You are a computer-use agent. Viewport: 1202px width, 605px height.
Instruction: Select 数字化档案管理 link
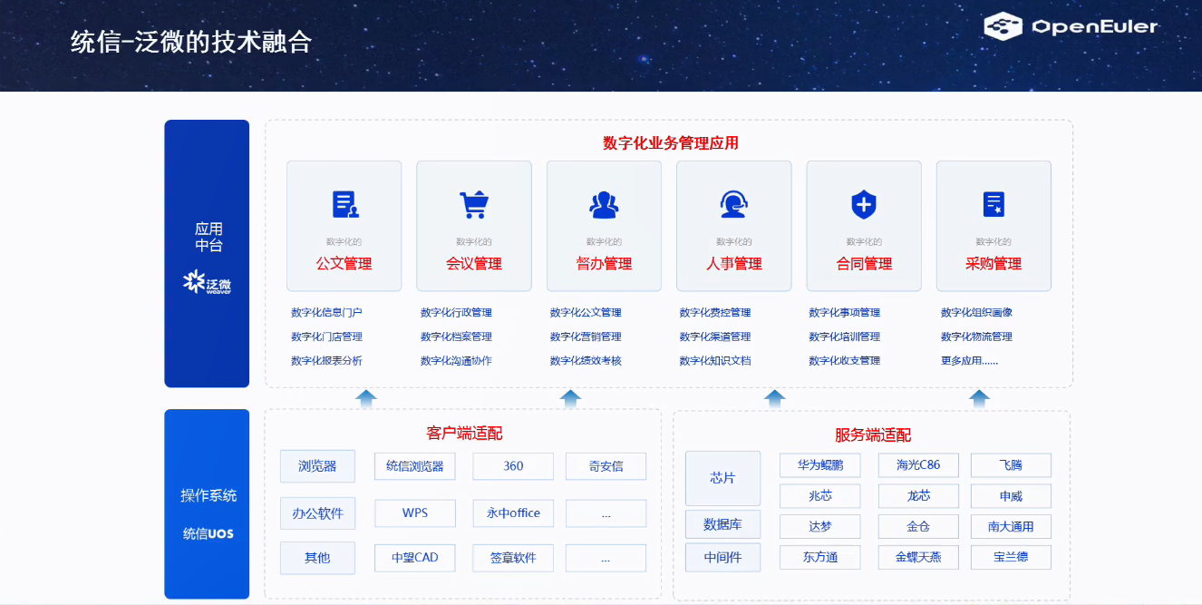pyautogui.click(x=456, y=337)
